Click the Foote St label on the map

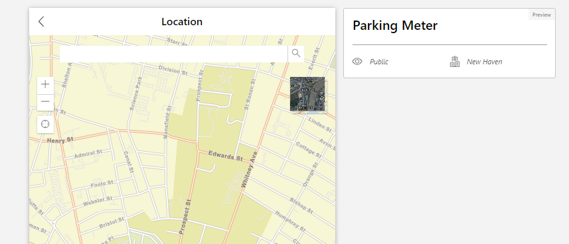pyautogui.click(x=102, y=184)
